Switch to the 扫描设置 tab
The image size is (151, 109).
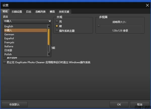point(17,12)
